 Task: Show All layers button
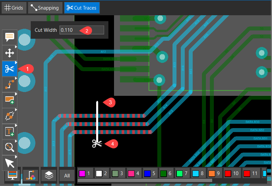tap(67, 175)
